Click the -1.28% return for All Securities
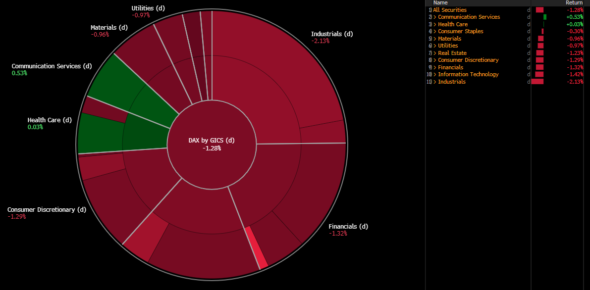Viewport: 590px width, 290px height. point(575,10)
